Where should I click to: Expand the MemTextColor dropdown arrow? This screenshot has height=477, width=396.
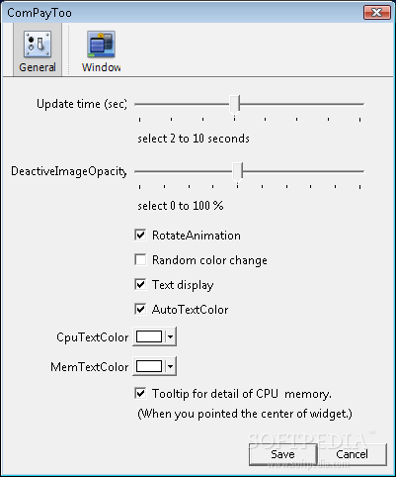(170, 366)
